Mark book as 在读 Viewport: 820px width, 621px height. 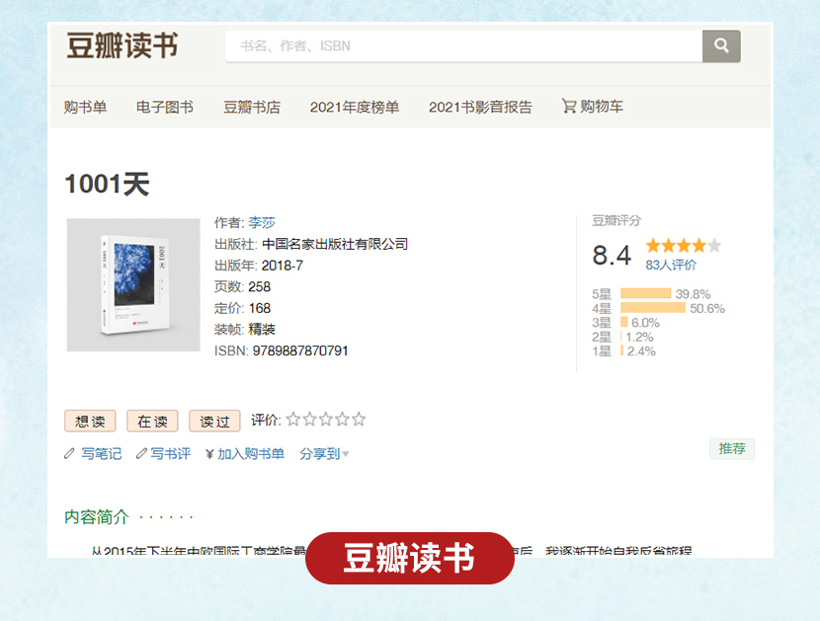[x=152, y=422]
